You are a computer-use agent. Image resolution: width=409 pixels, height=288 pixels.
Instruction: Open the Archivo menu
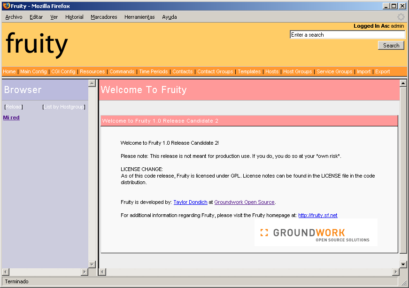click(14, 17)
